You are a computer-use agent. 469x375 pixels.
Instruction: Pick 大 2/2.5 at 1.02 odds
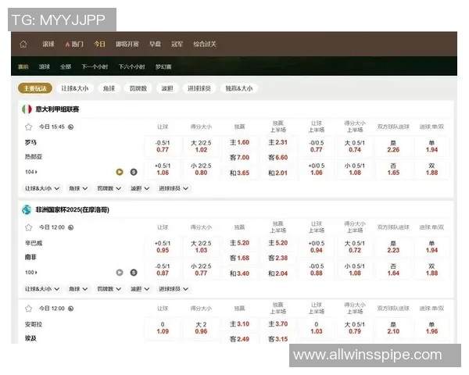201,146
